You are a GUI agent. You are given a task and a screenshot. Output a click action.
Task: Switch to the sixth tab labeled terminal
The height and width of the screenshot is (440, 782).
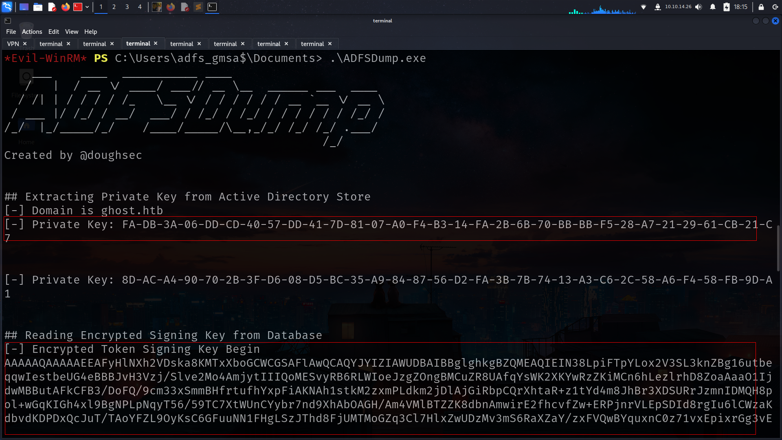(225, 44)
